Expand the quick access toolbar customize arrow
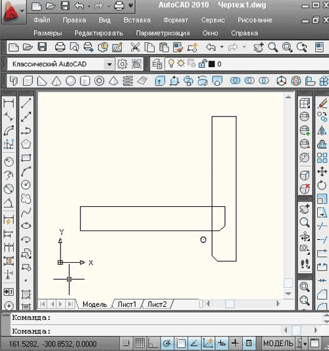This screenshot has height=351, width=329. (131, 5)
